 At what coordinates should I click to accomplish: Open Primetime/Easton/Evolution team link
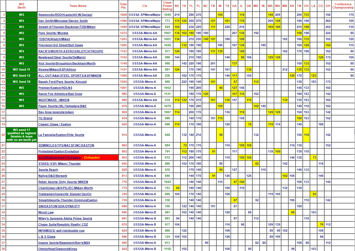(59, 151)
